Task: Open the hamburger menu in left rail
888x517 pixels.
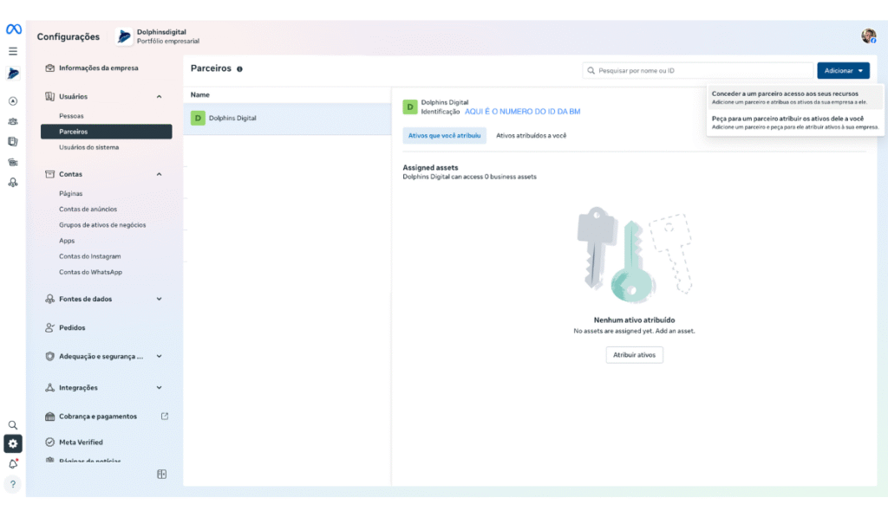Action: [x=13, y=51]
